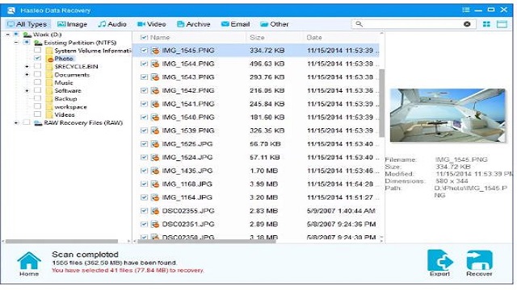
Task: Click the IMG_1435.JPG file icon
Action: click(x=155, y=171)
